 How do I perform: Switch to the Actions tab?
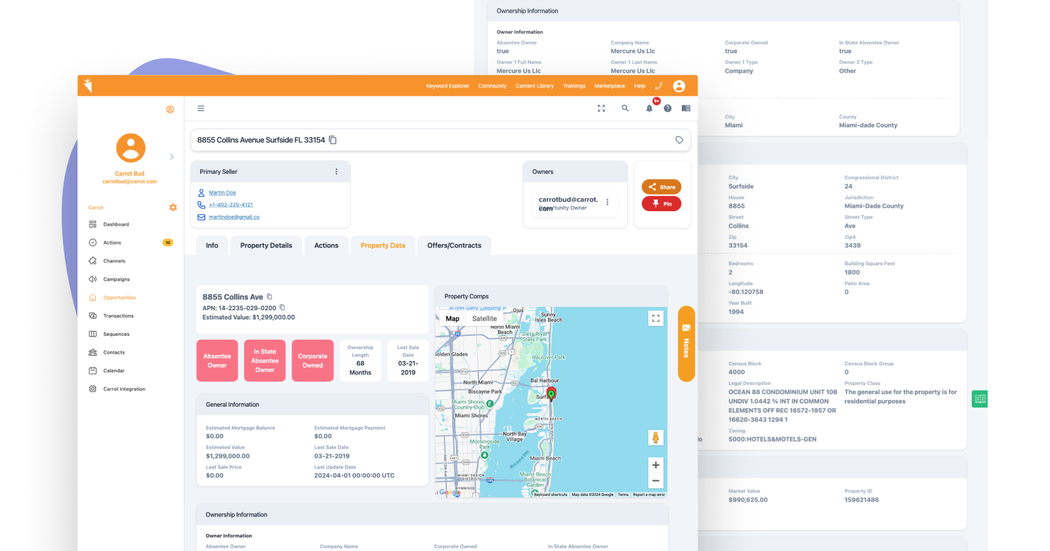[326, 245]
